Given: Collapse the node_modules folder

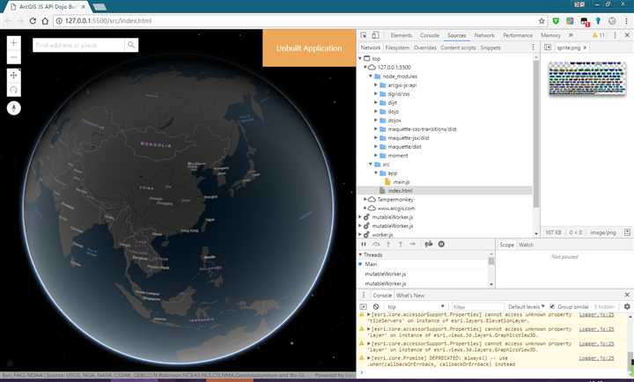Looking at the screenshot, I should point(371,76).
